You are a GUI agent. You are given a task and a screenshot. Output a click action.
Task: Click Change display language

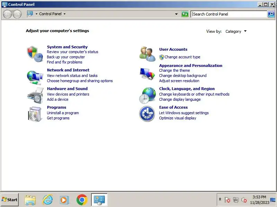180,99
